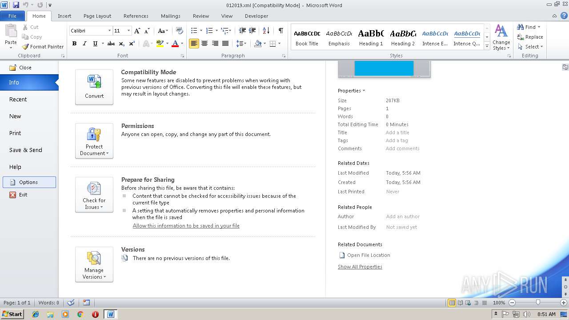Open Text Effects button

pos(146,44)
